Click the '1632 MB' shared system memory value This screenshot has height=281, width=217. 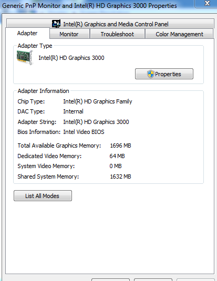click(120, 176)
